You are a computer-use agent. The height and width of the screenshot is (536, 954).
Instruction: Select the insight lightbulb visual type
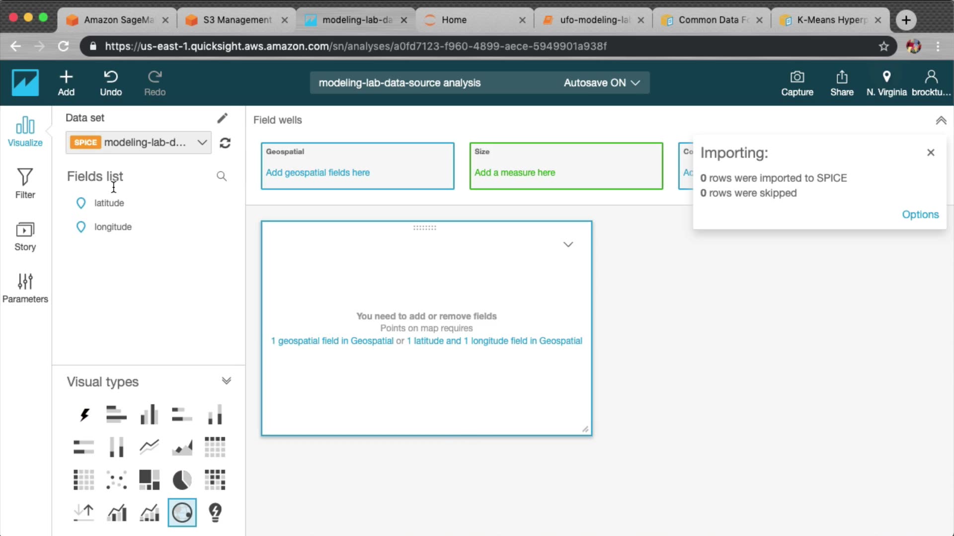(215, 512)
